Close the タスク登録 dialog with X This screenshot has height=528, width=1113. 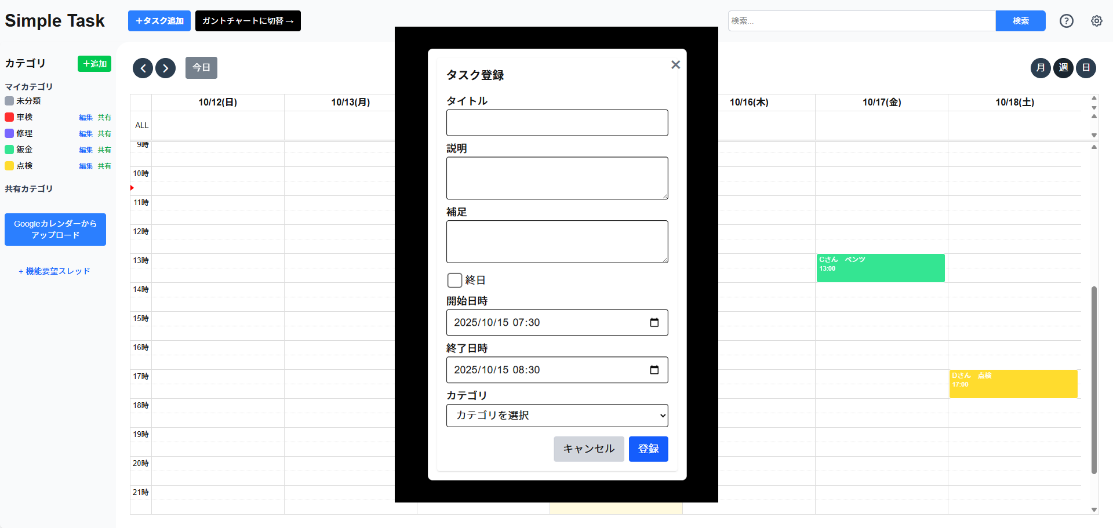(675, 64)
